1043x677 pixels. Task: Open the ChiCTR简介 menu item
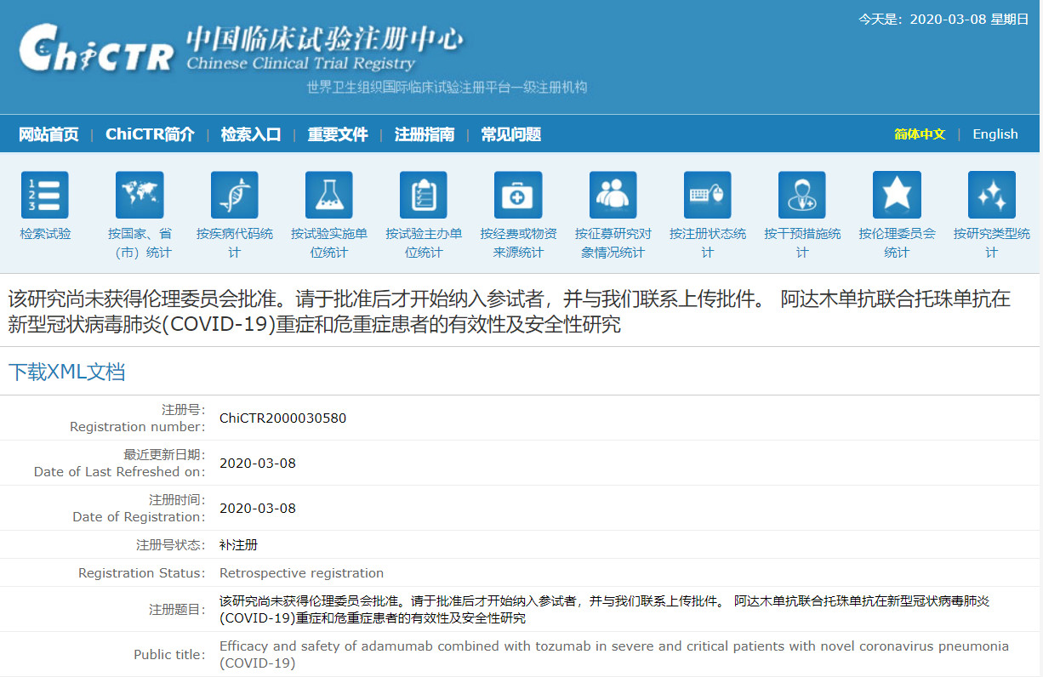coord(150,134)
